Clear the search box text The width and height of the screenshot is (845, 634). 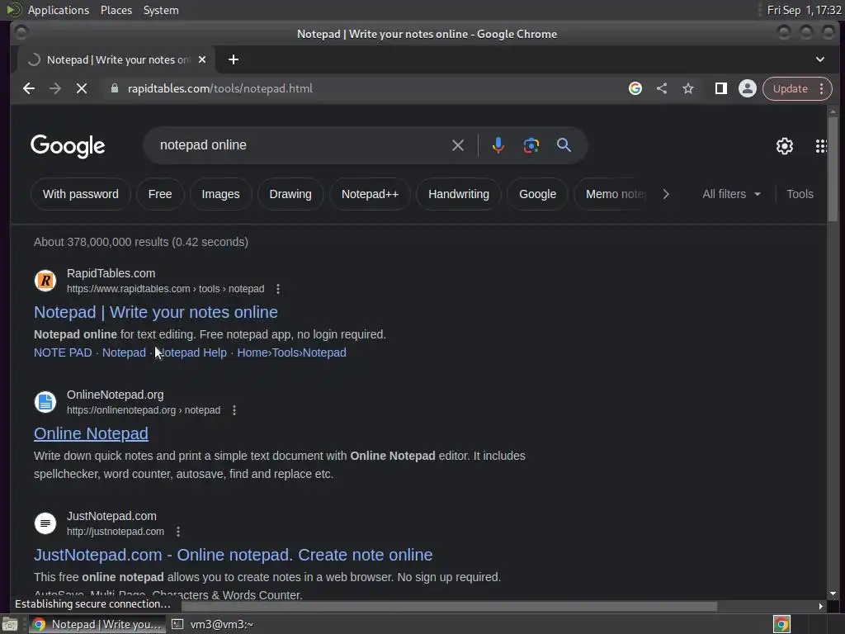tap(457, 145)
